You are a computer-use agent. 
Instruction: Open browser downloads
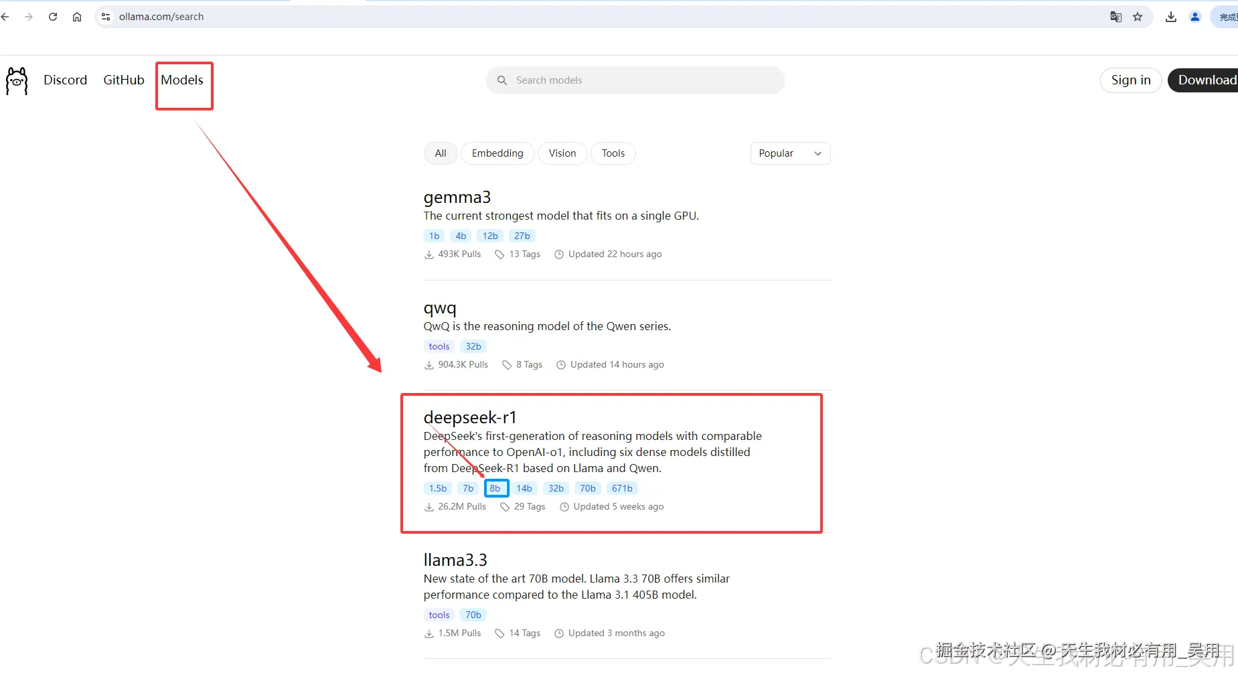(1170, 17)
